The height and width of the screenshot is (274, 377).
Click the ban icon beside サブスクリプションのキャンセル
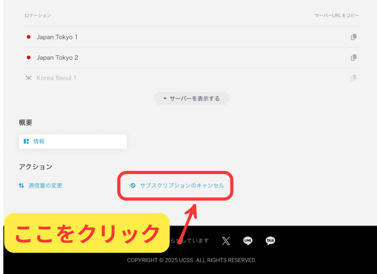[x=133, y=186]
